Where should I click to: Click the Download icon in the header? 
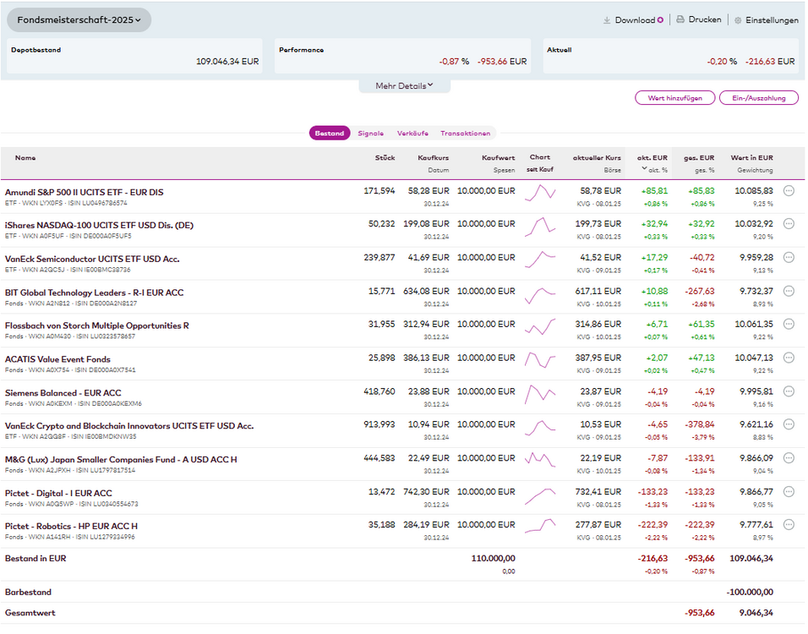pos(607,20)
